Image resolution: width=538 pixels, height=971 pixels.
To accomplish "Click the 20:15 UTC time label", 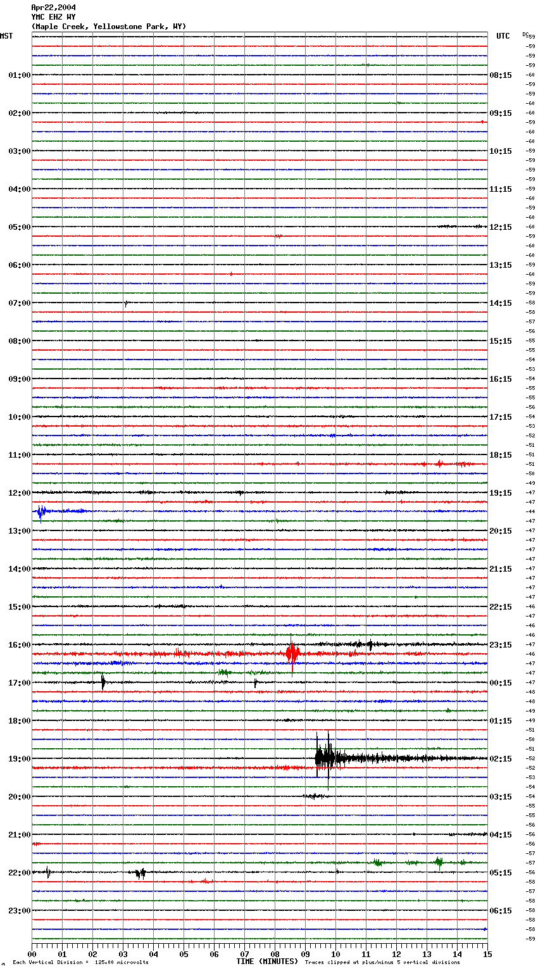I will pyautogui.click(x=501, y=531).
